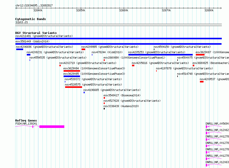This screenshot has height=168, width=229.
Task: Click the 32680k ruler position
Action: click(x=209, y=10)
